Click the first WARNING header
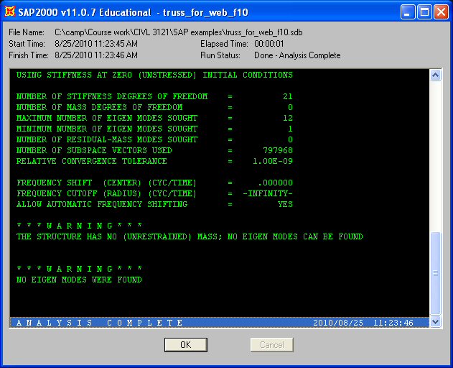Screen dimensions: 453x368 click(x=79, y=226)
